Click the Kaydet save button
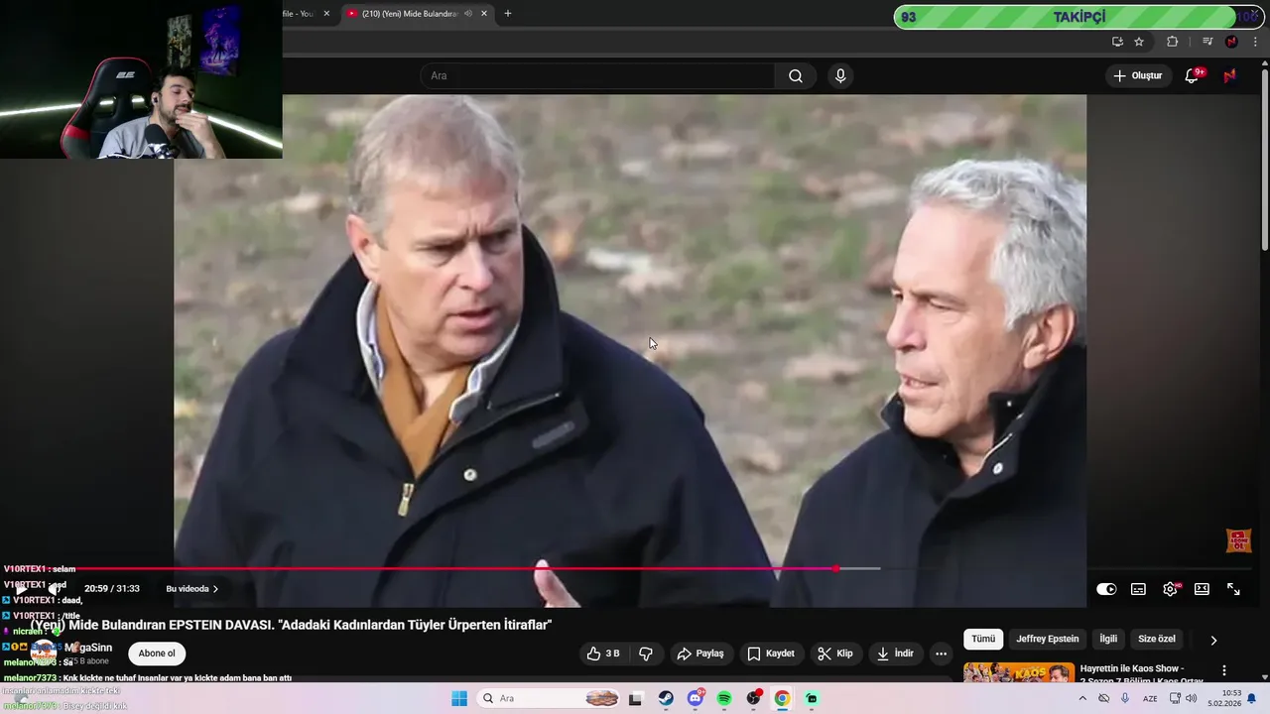 [770, 654]
